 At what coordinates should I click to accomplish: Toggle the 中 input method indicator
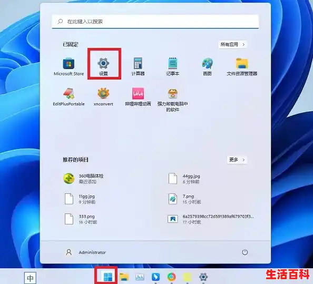[30, 278]
